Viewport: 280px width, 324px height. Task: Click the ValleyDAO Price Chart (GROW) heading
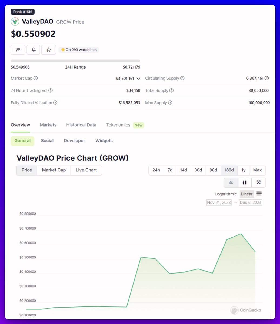coord(72,158)
